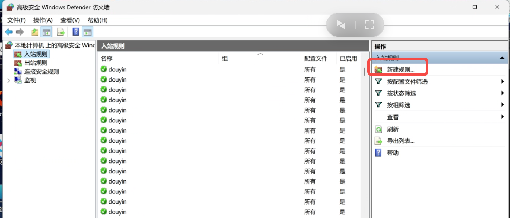Image resolution: width=510 pixels, height=218 pixels.
Task: Expand the 监视 node chevron
Action: point(9,81)
